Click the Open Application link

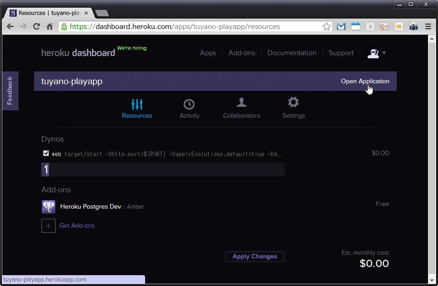[365, 81]
